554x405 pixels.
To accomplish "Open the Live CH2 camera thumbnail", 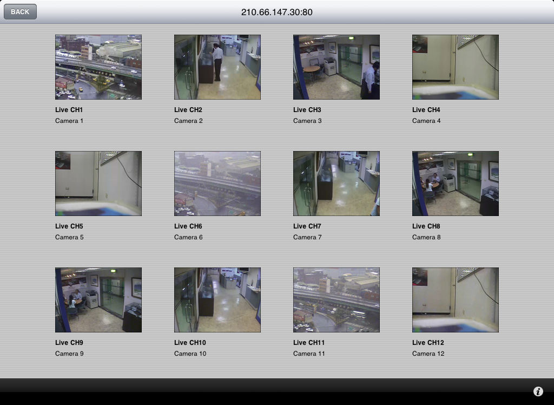I will point(217,67).
